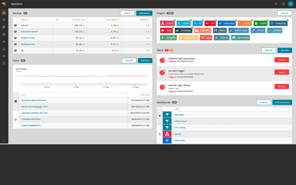Open the alerts bell icon in sidebar
The height and width of the screenshot is (185, 296).
pos(4,49)
